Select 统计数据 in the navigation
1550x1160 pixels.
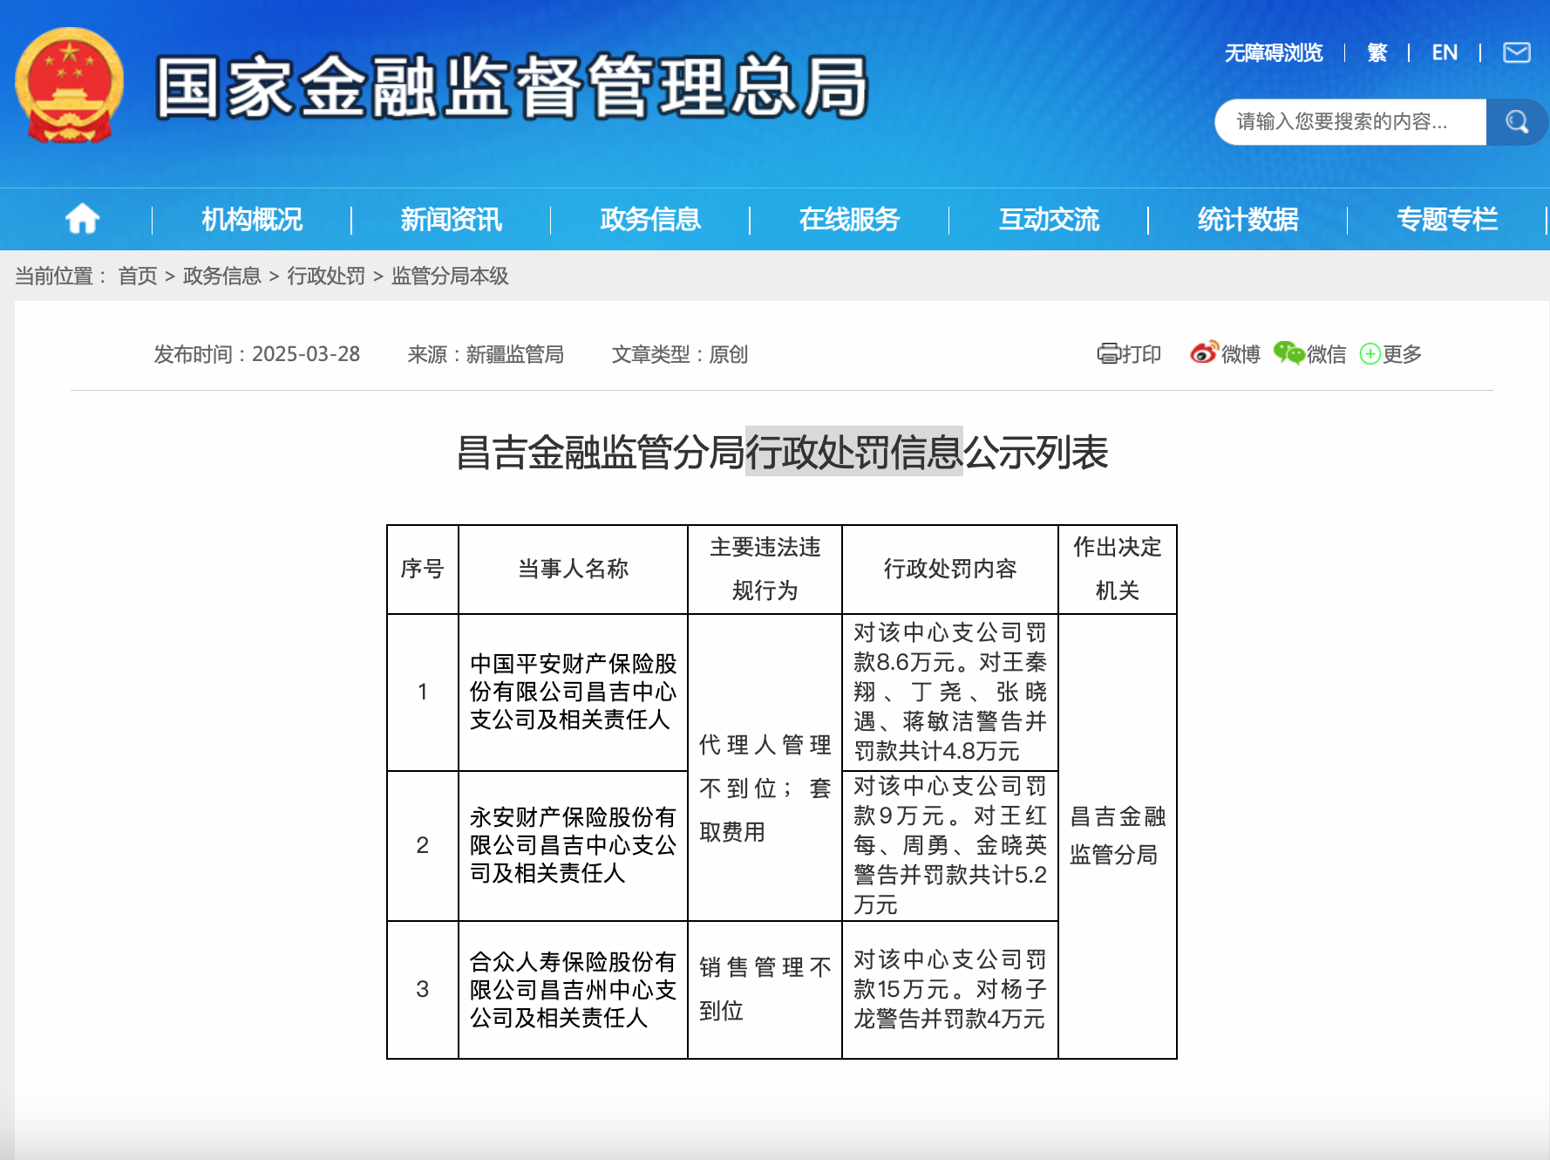coord(1247,220)
